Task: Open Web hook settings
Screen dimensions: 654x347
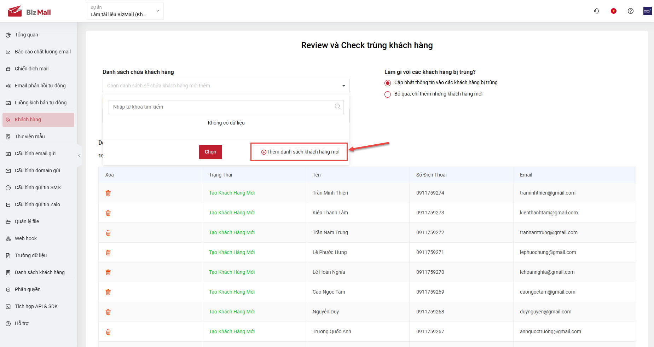Action: coord(38,238)
